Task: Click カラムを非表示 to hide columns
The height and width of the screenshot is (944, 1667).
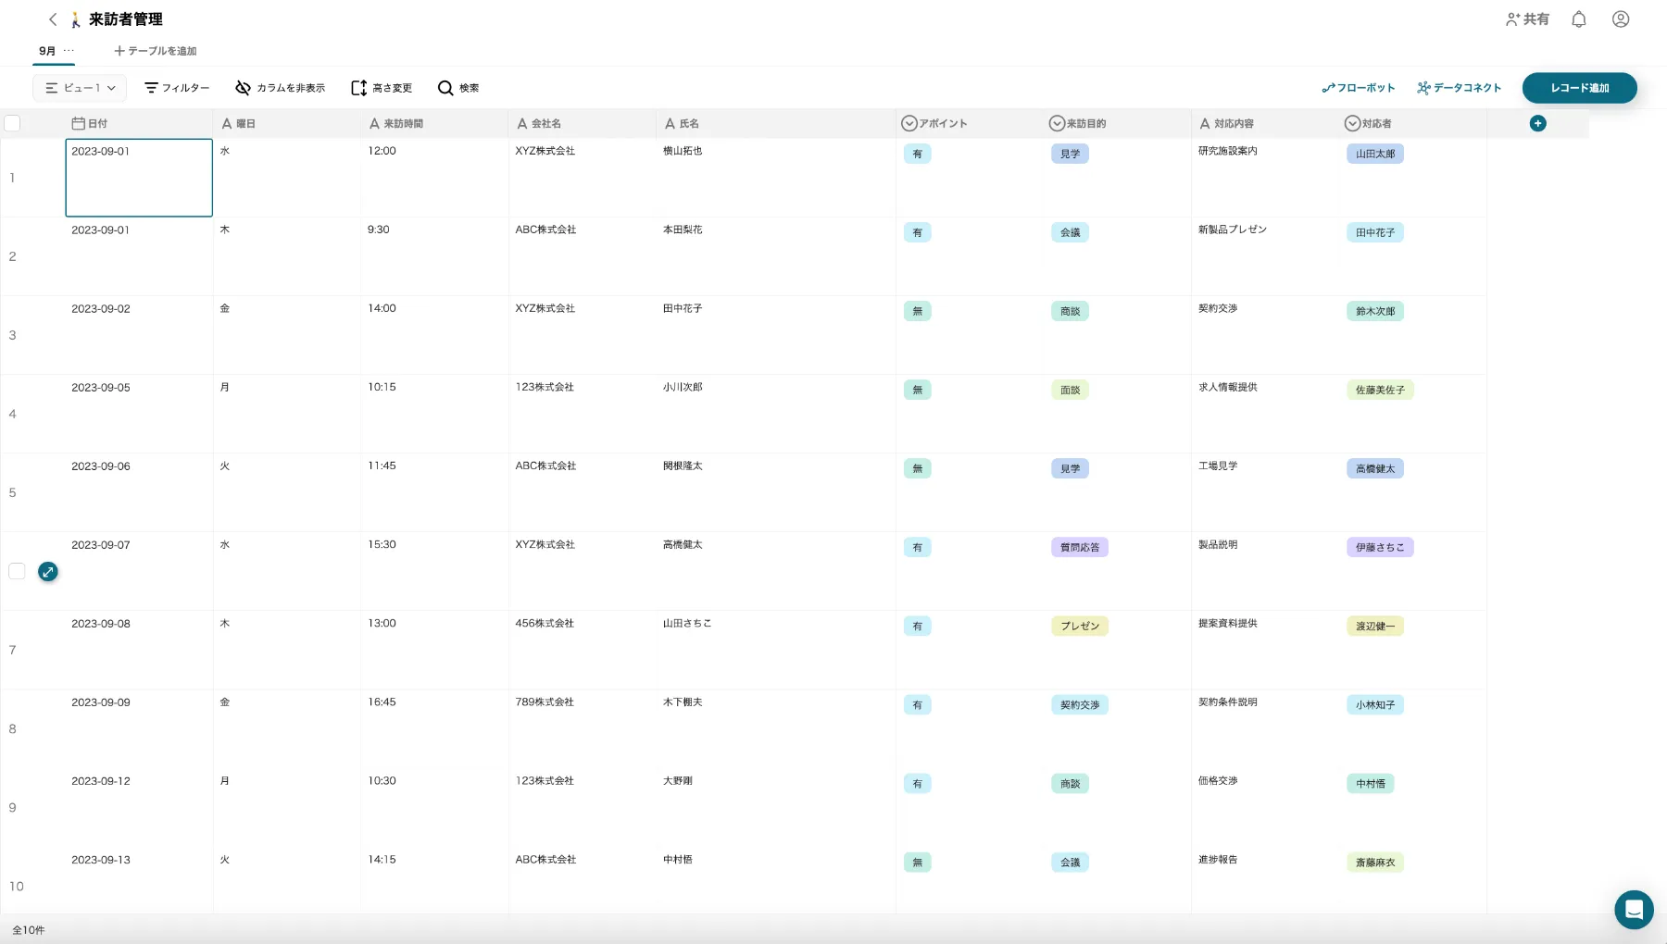Action: coord(280,88)
